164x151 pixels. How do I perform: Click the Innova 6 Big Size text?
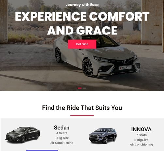click(x=141, y=140)
